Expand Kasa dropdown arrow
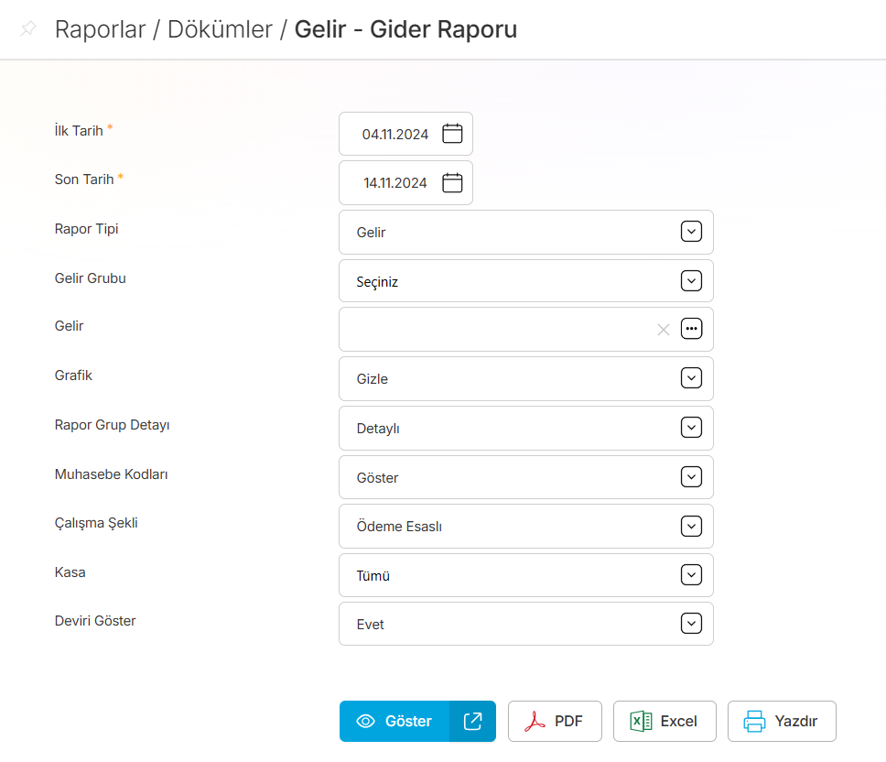Viewport: 886px width, 762px height. (692, 575)
